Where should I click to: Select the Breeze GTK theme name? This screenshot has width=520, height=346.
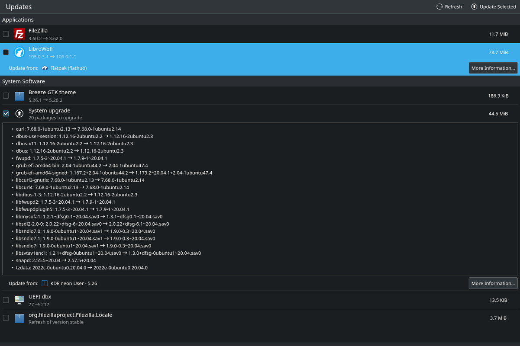tap(52, 92)
